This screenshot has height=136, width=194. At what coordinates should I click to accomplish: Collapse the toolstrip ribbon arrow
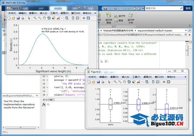pyautogui.click(x=190, y=26)
